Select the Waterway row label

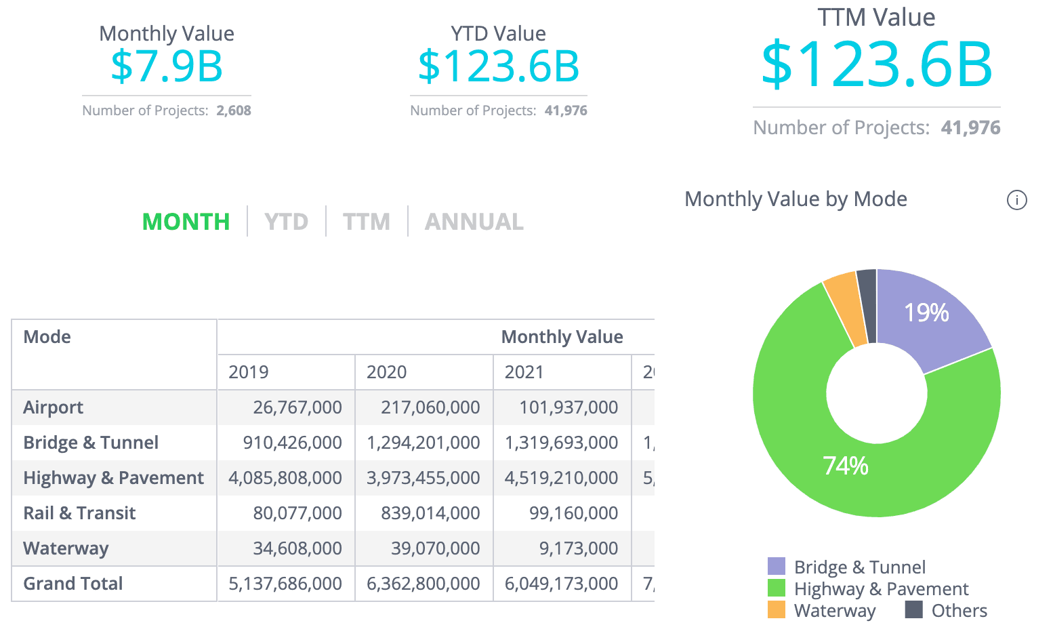[x=66, y=548]
